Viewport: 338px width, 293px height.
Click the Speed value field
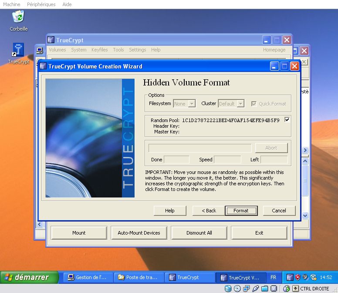tap(227, 160)
